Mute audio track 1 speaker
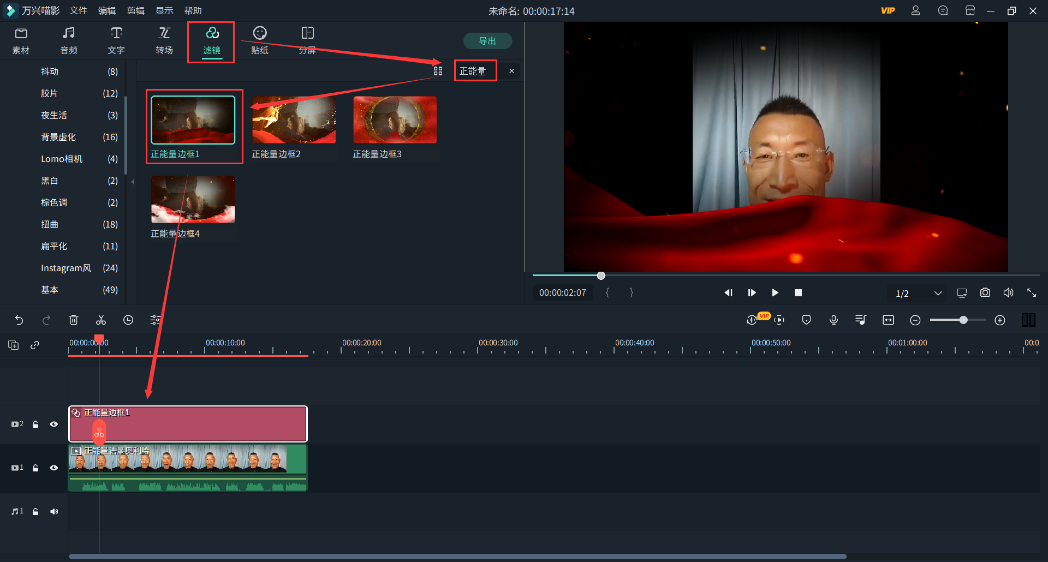 pos(53,511)
